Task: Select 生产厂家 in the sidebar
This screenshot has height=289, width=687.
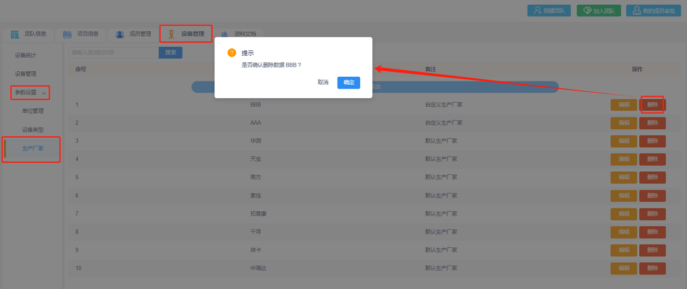Action: coord(33,149)
